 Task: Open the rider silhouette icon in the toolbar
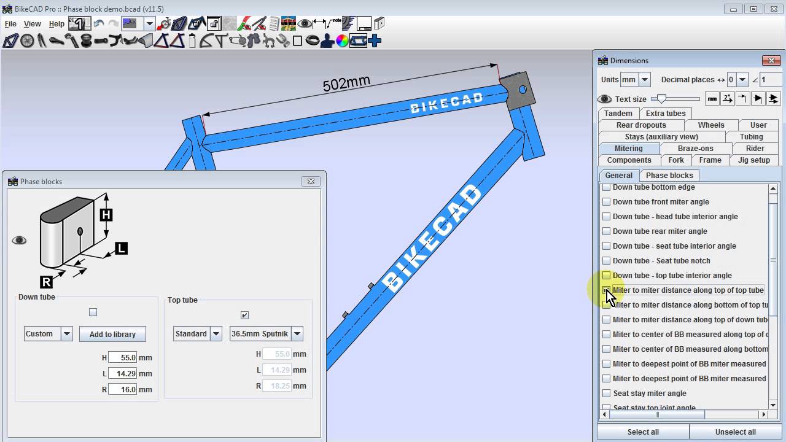[327, 41]
